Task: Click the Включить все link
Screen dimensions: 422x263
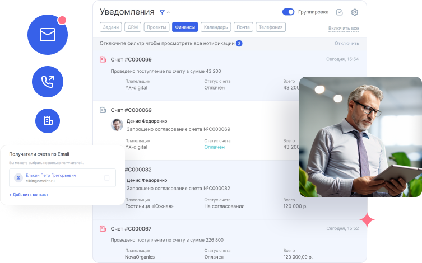Action: click(343, 28)
